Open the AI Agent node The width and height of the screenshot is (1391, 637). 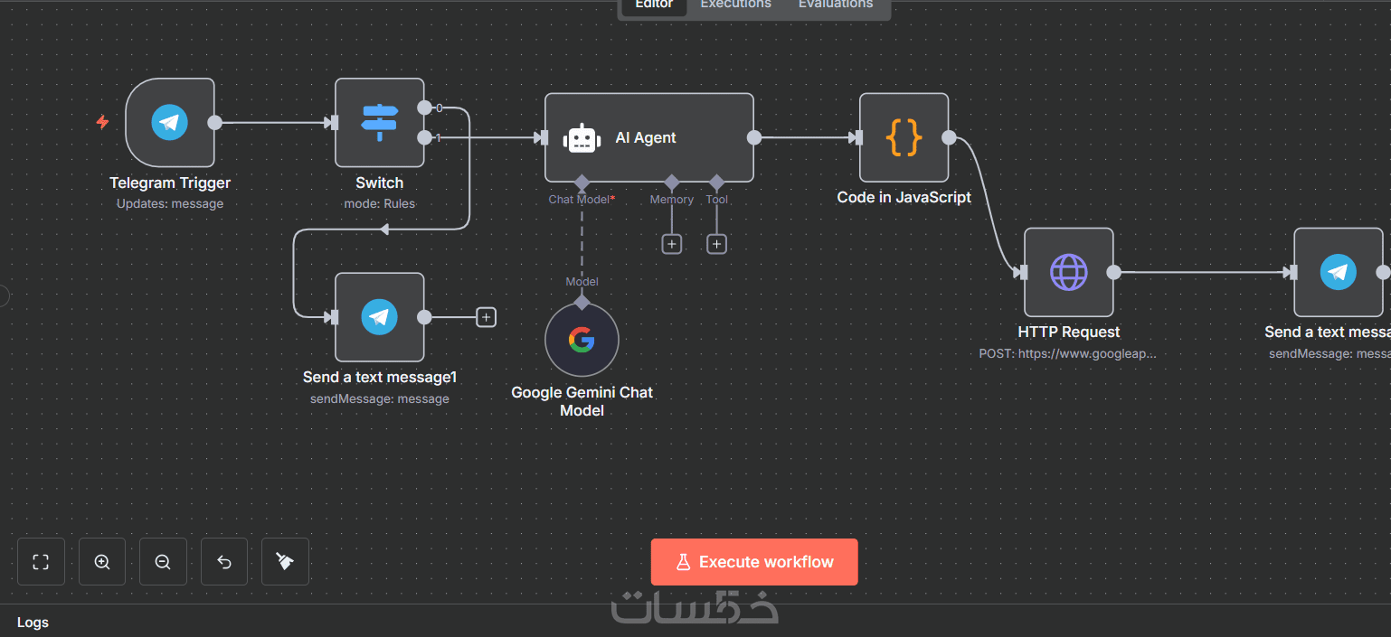pyautogui.click(x=649, y=137)
